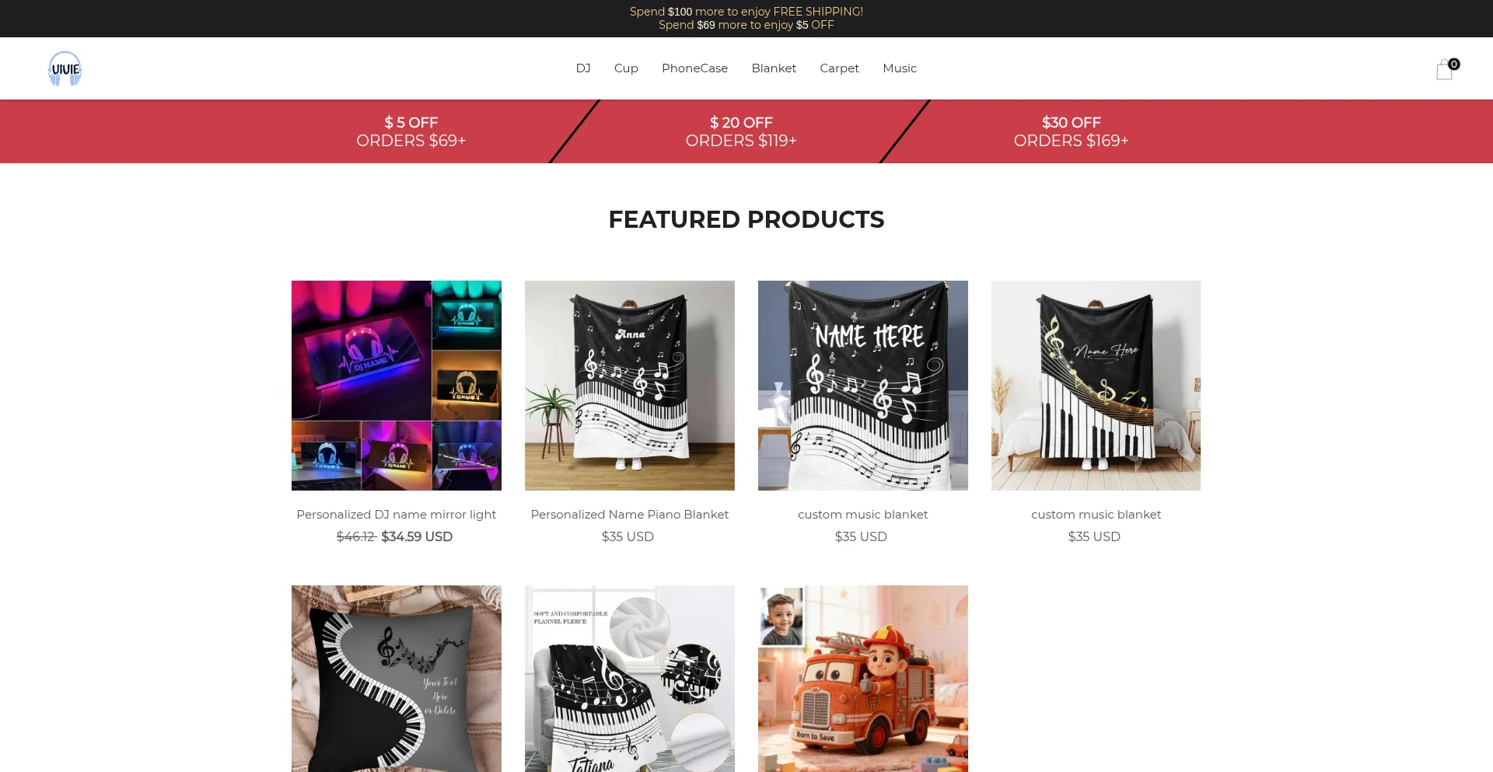Open the Tatiana flannel fleece blanket image
Image resolution: width=1493 pixels, height=772 pixels.
tap(630, 679)
